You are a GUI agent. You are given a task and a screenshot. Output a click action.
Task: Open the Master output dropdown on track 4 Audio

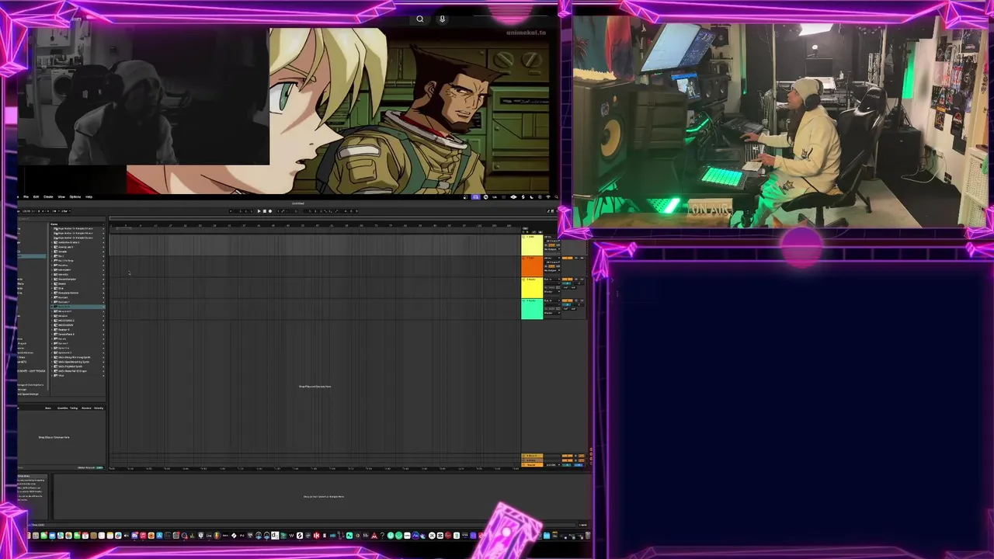(x=552, y=313)
